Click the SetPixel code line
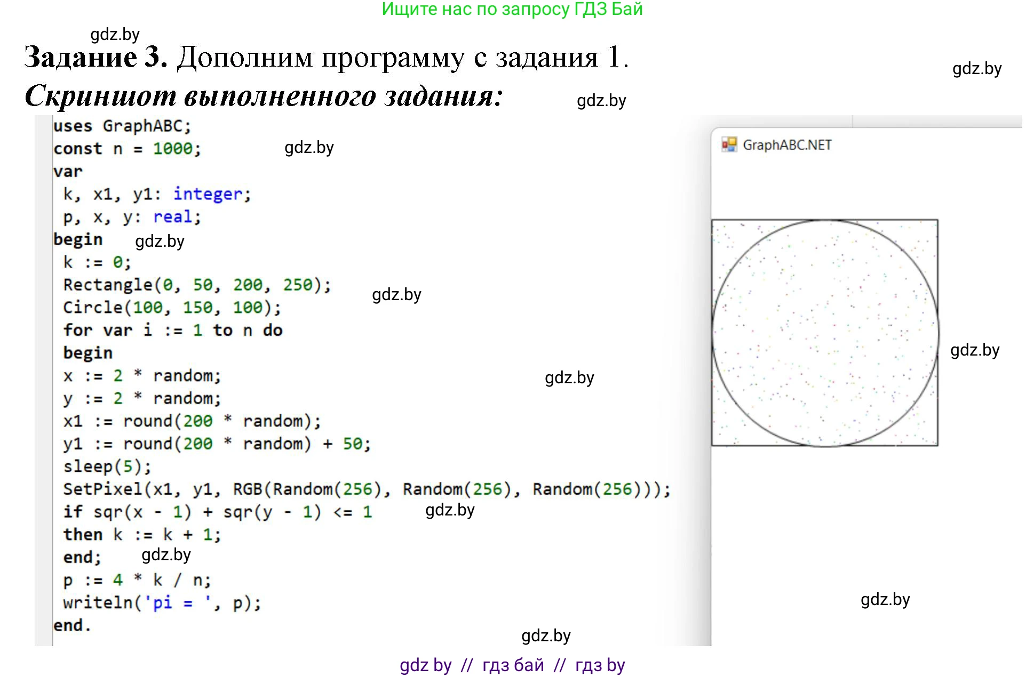Image resolution: width=1026 pixels, height=677 pixels. tap(366, 489)
